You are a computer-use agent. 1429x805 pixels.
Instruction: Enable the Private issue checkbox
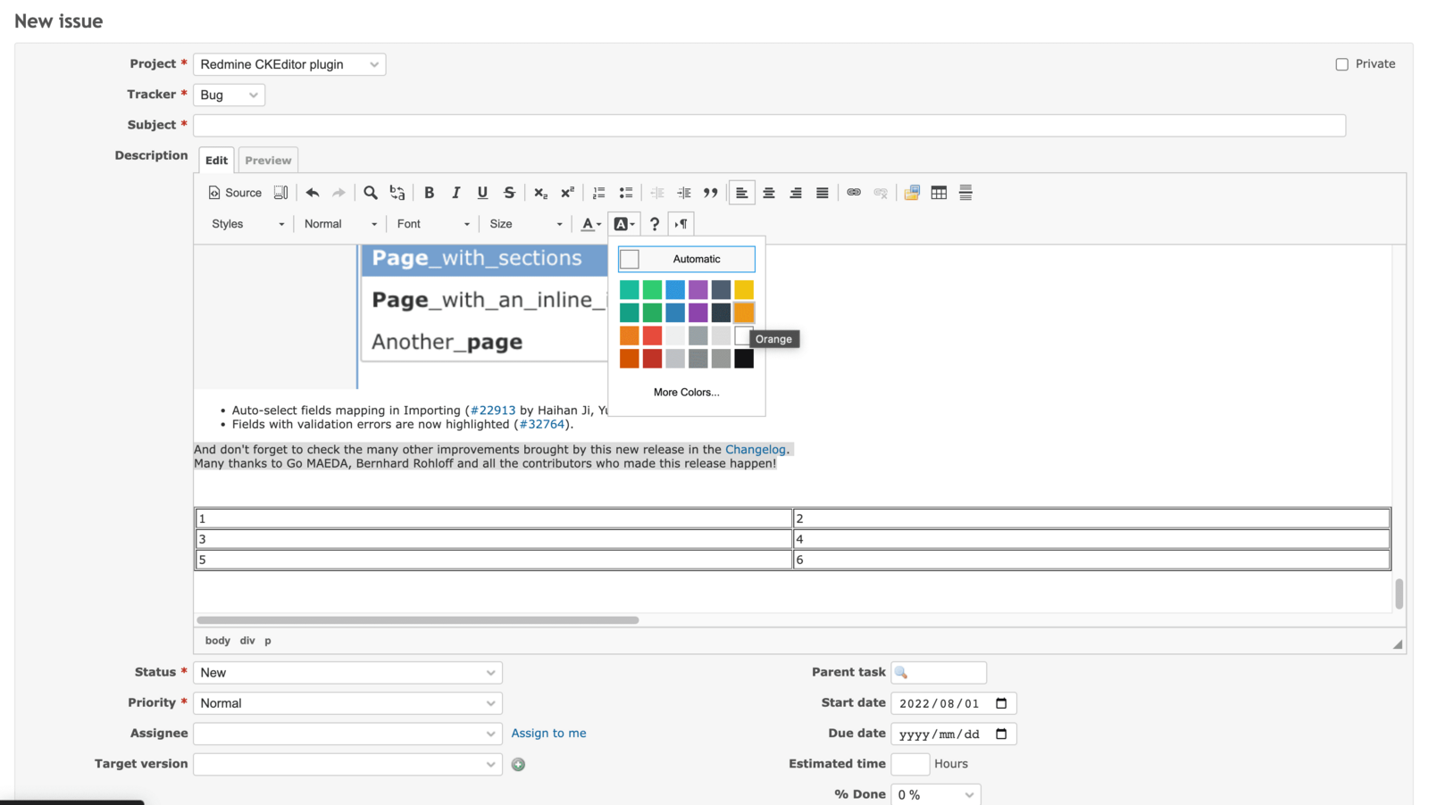click(x=1341, y=63)
